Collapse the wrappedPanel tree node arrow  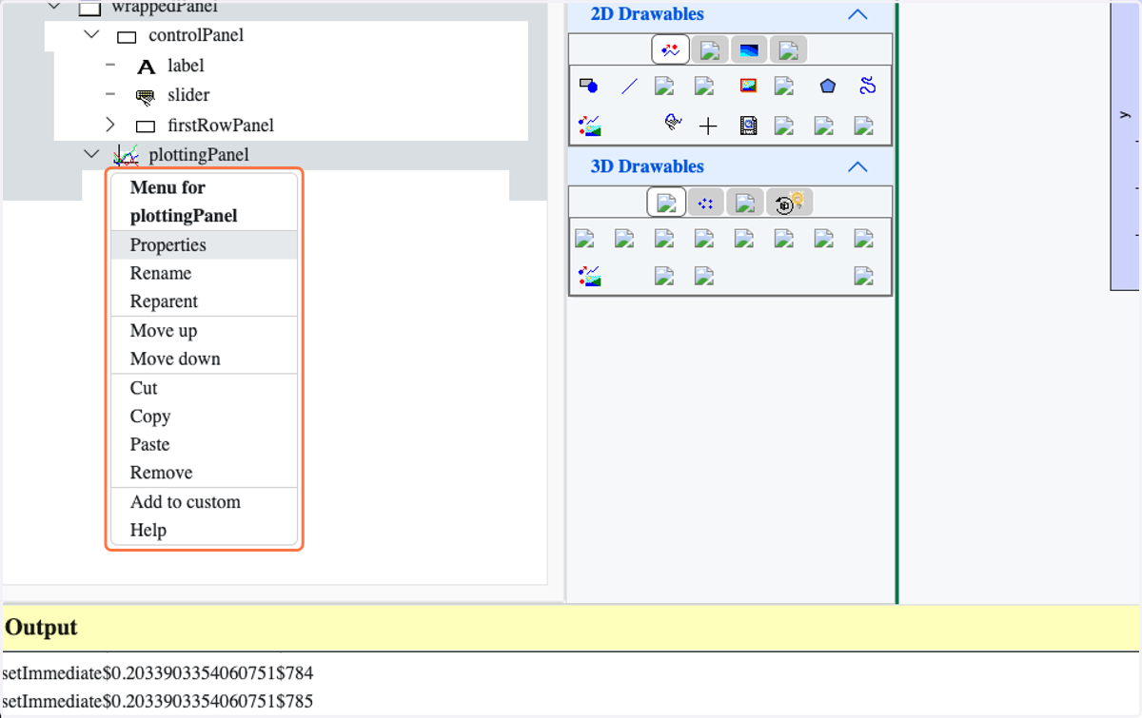click(53, 7)
